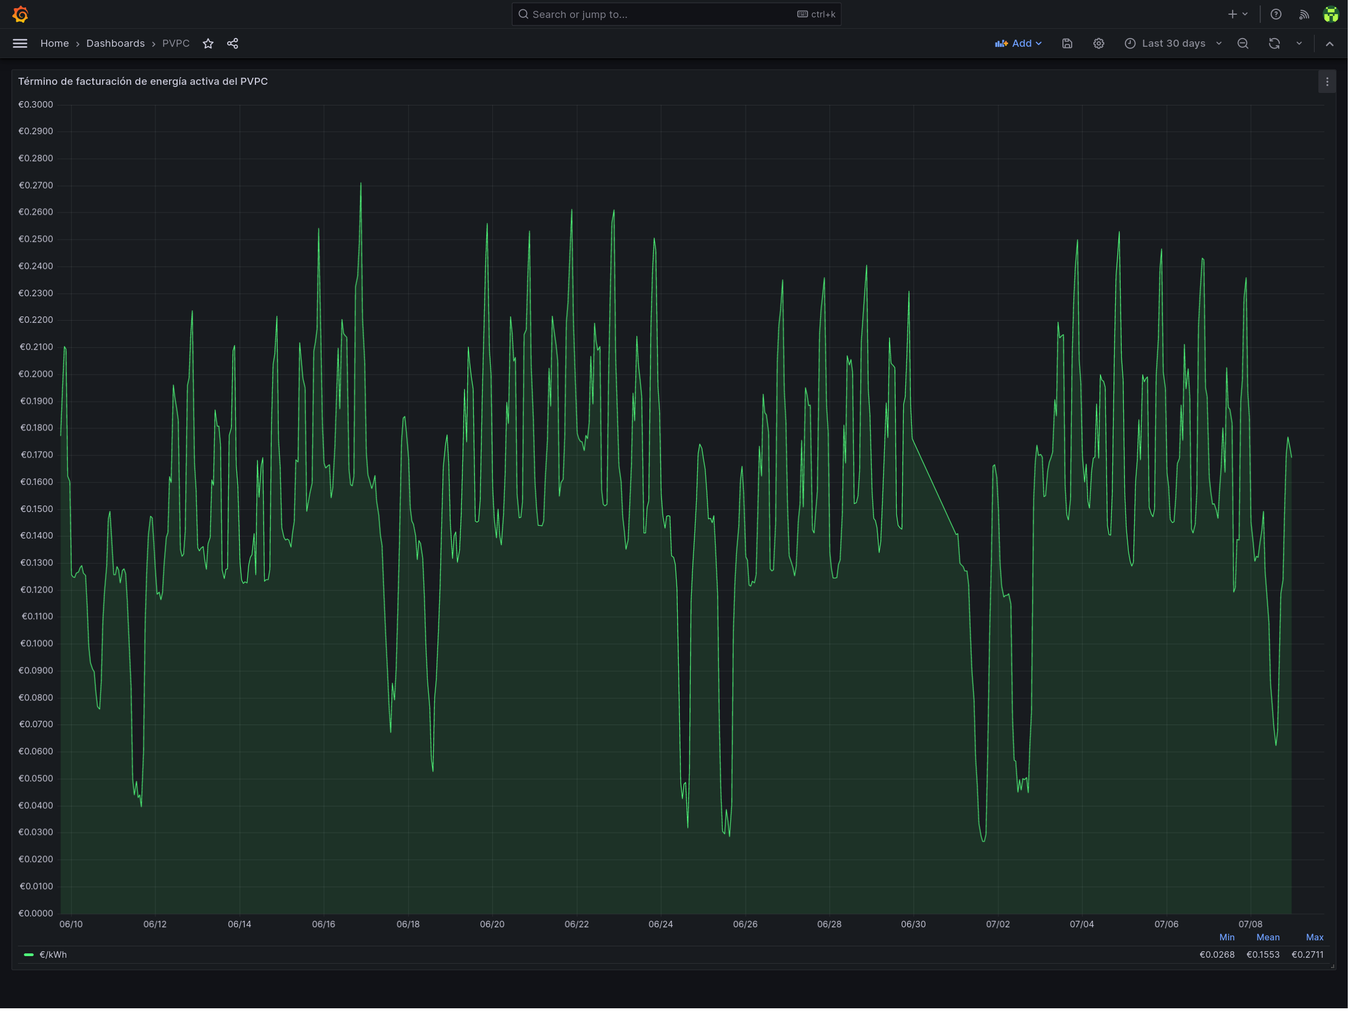Viewport: 1351px width, 1011px height.
Task: Go to Dashboards breadcrumb
Action: pos(115,43)
